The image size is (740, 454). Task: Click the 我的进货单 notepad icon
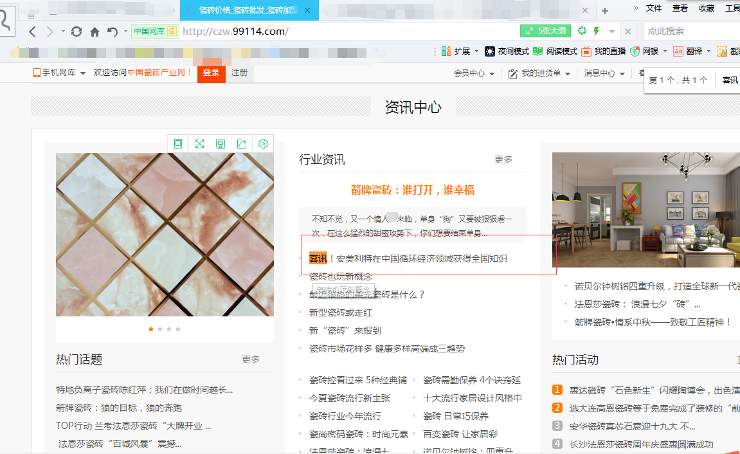point(512,73)
